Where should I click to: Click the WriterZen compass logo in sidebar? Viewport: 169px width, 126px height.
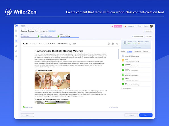coord(16,26)
